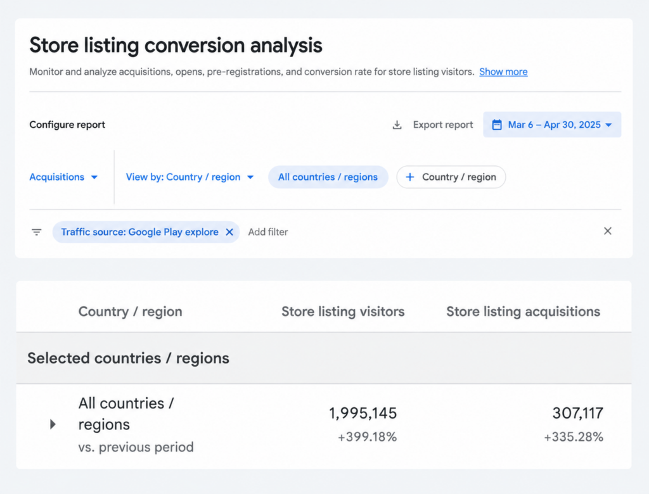Click the +399.18% change value
The height and width of the screenshot is (494, 649).
(x=367, y=436)
